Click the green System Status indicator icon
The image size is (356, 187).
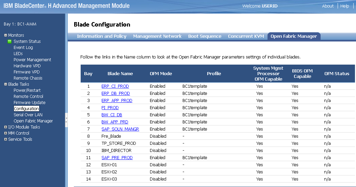[x=10, y=41]
